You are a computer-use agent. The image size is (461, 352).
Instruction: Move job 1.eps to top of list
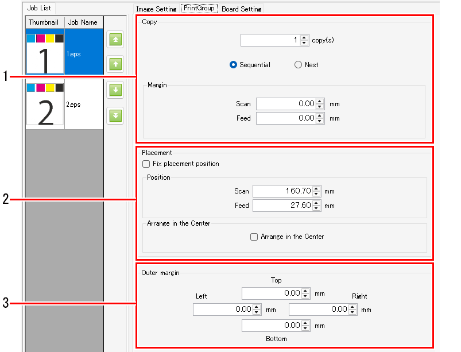(x=115, y=40)
